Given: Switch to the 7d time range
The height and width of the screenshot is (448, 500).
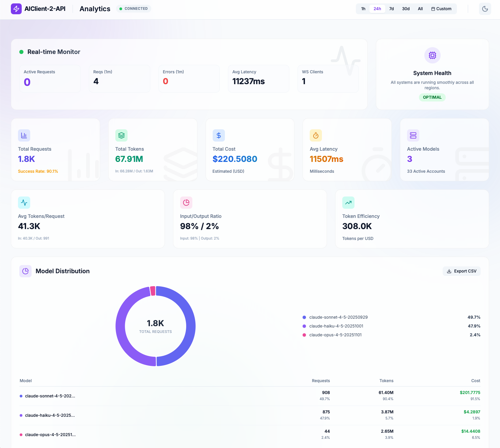Looking at the screenshot, I should point(391,9).
